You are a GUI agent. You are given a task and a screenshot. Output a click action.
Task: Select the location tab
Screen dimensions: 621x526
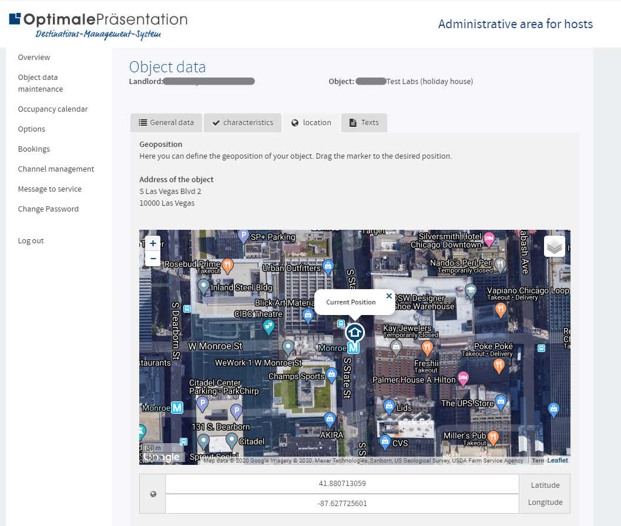(x=311, y=123)
